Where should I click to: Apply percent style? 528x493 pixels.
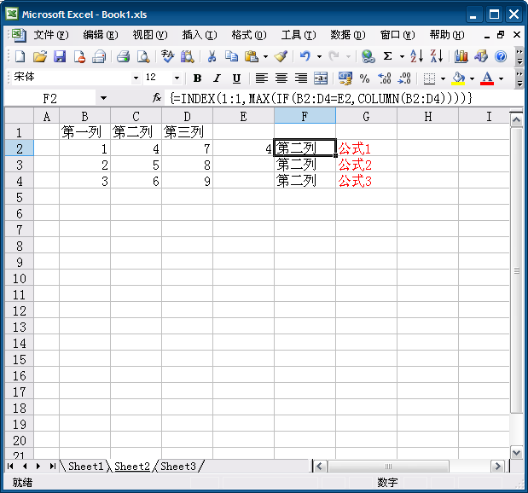365,78
